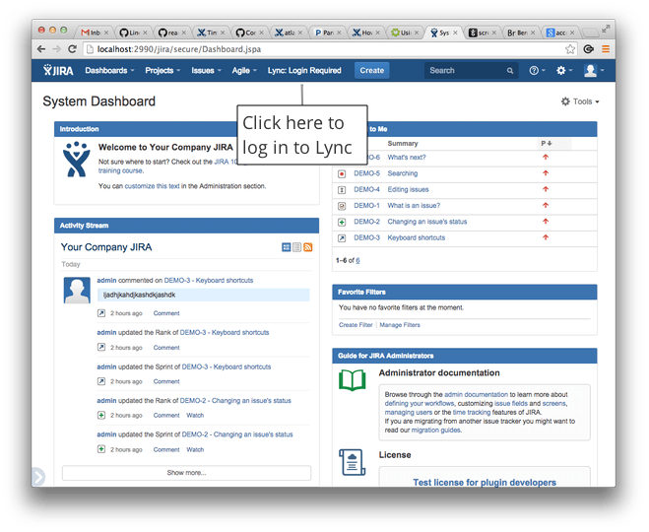Click the time tracking link
Viewport: 649px width, 532px height.
coord(472,413)
